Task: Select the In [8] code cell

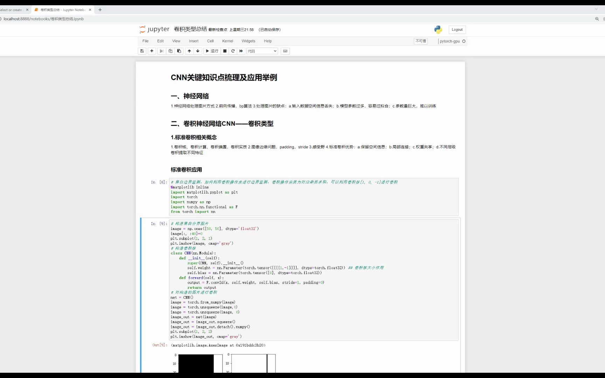Action: point(314,197)
